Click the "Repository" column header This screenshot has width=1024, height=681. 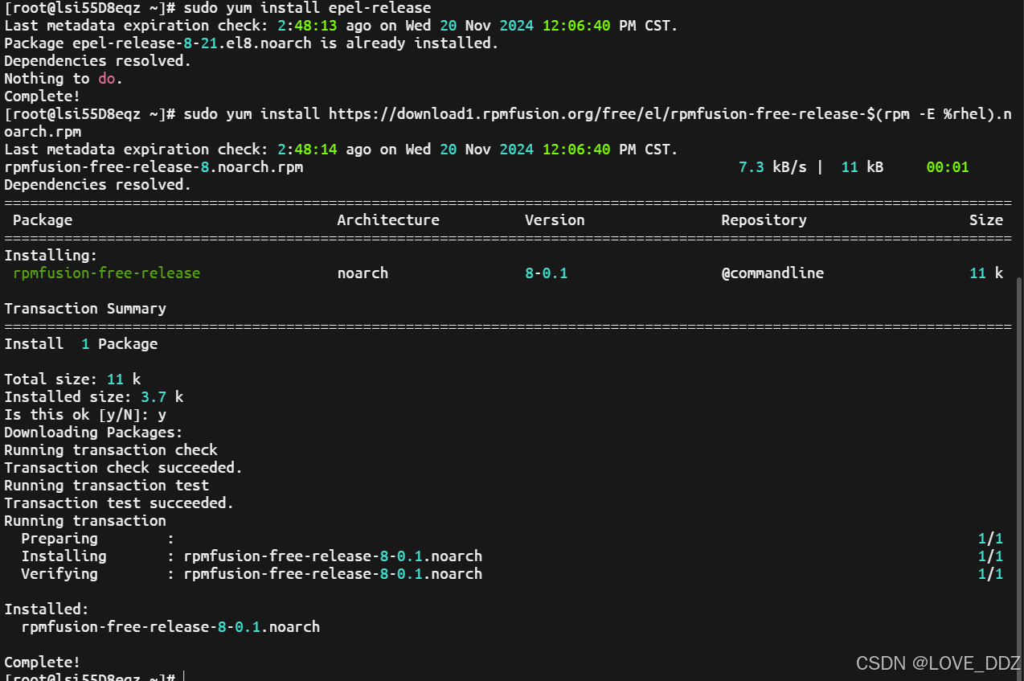(x=764, y=220)
